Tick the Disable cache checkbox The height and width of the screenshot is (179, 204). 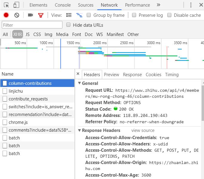[x=169, y=15]
